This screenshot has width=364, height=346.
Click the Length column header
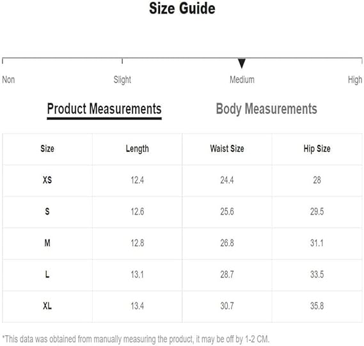[137, 149]
